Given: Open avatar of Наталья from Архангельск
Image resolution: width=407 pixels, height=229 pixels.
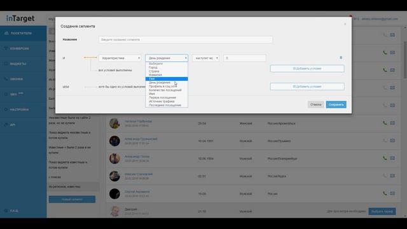Looking at the screenshot, I should (114, 123).
